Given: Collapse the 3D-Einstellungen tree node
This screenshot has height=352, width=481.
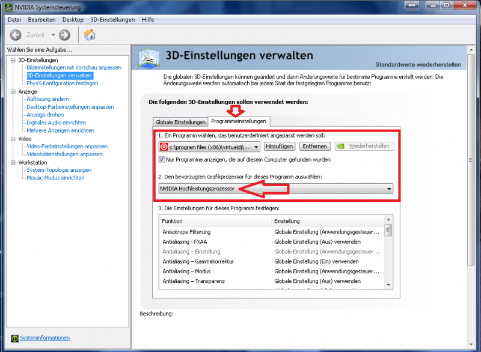Looking at the screenshot, I should (13, 60).
